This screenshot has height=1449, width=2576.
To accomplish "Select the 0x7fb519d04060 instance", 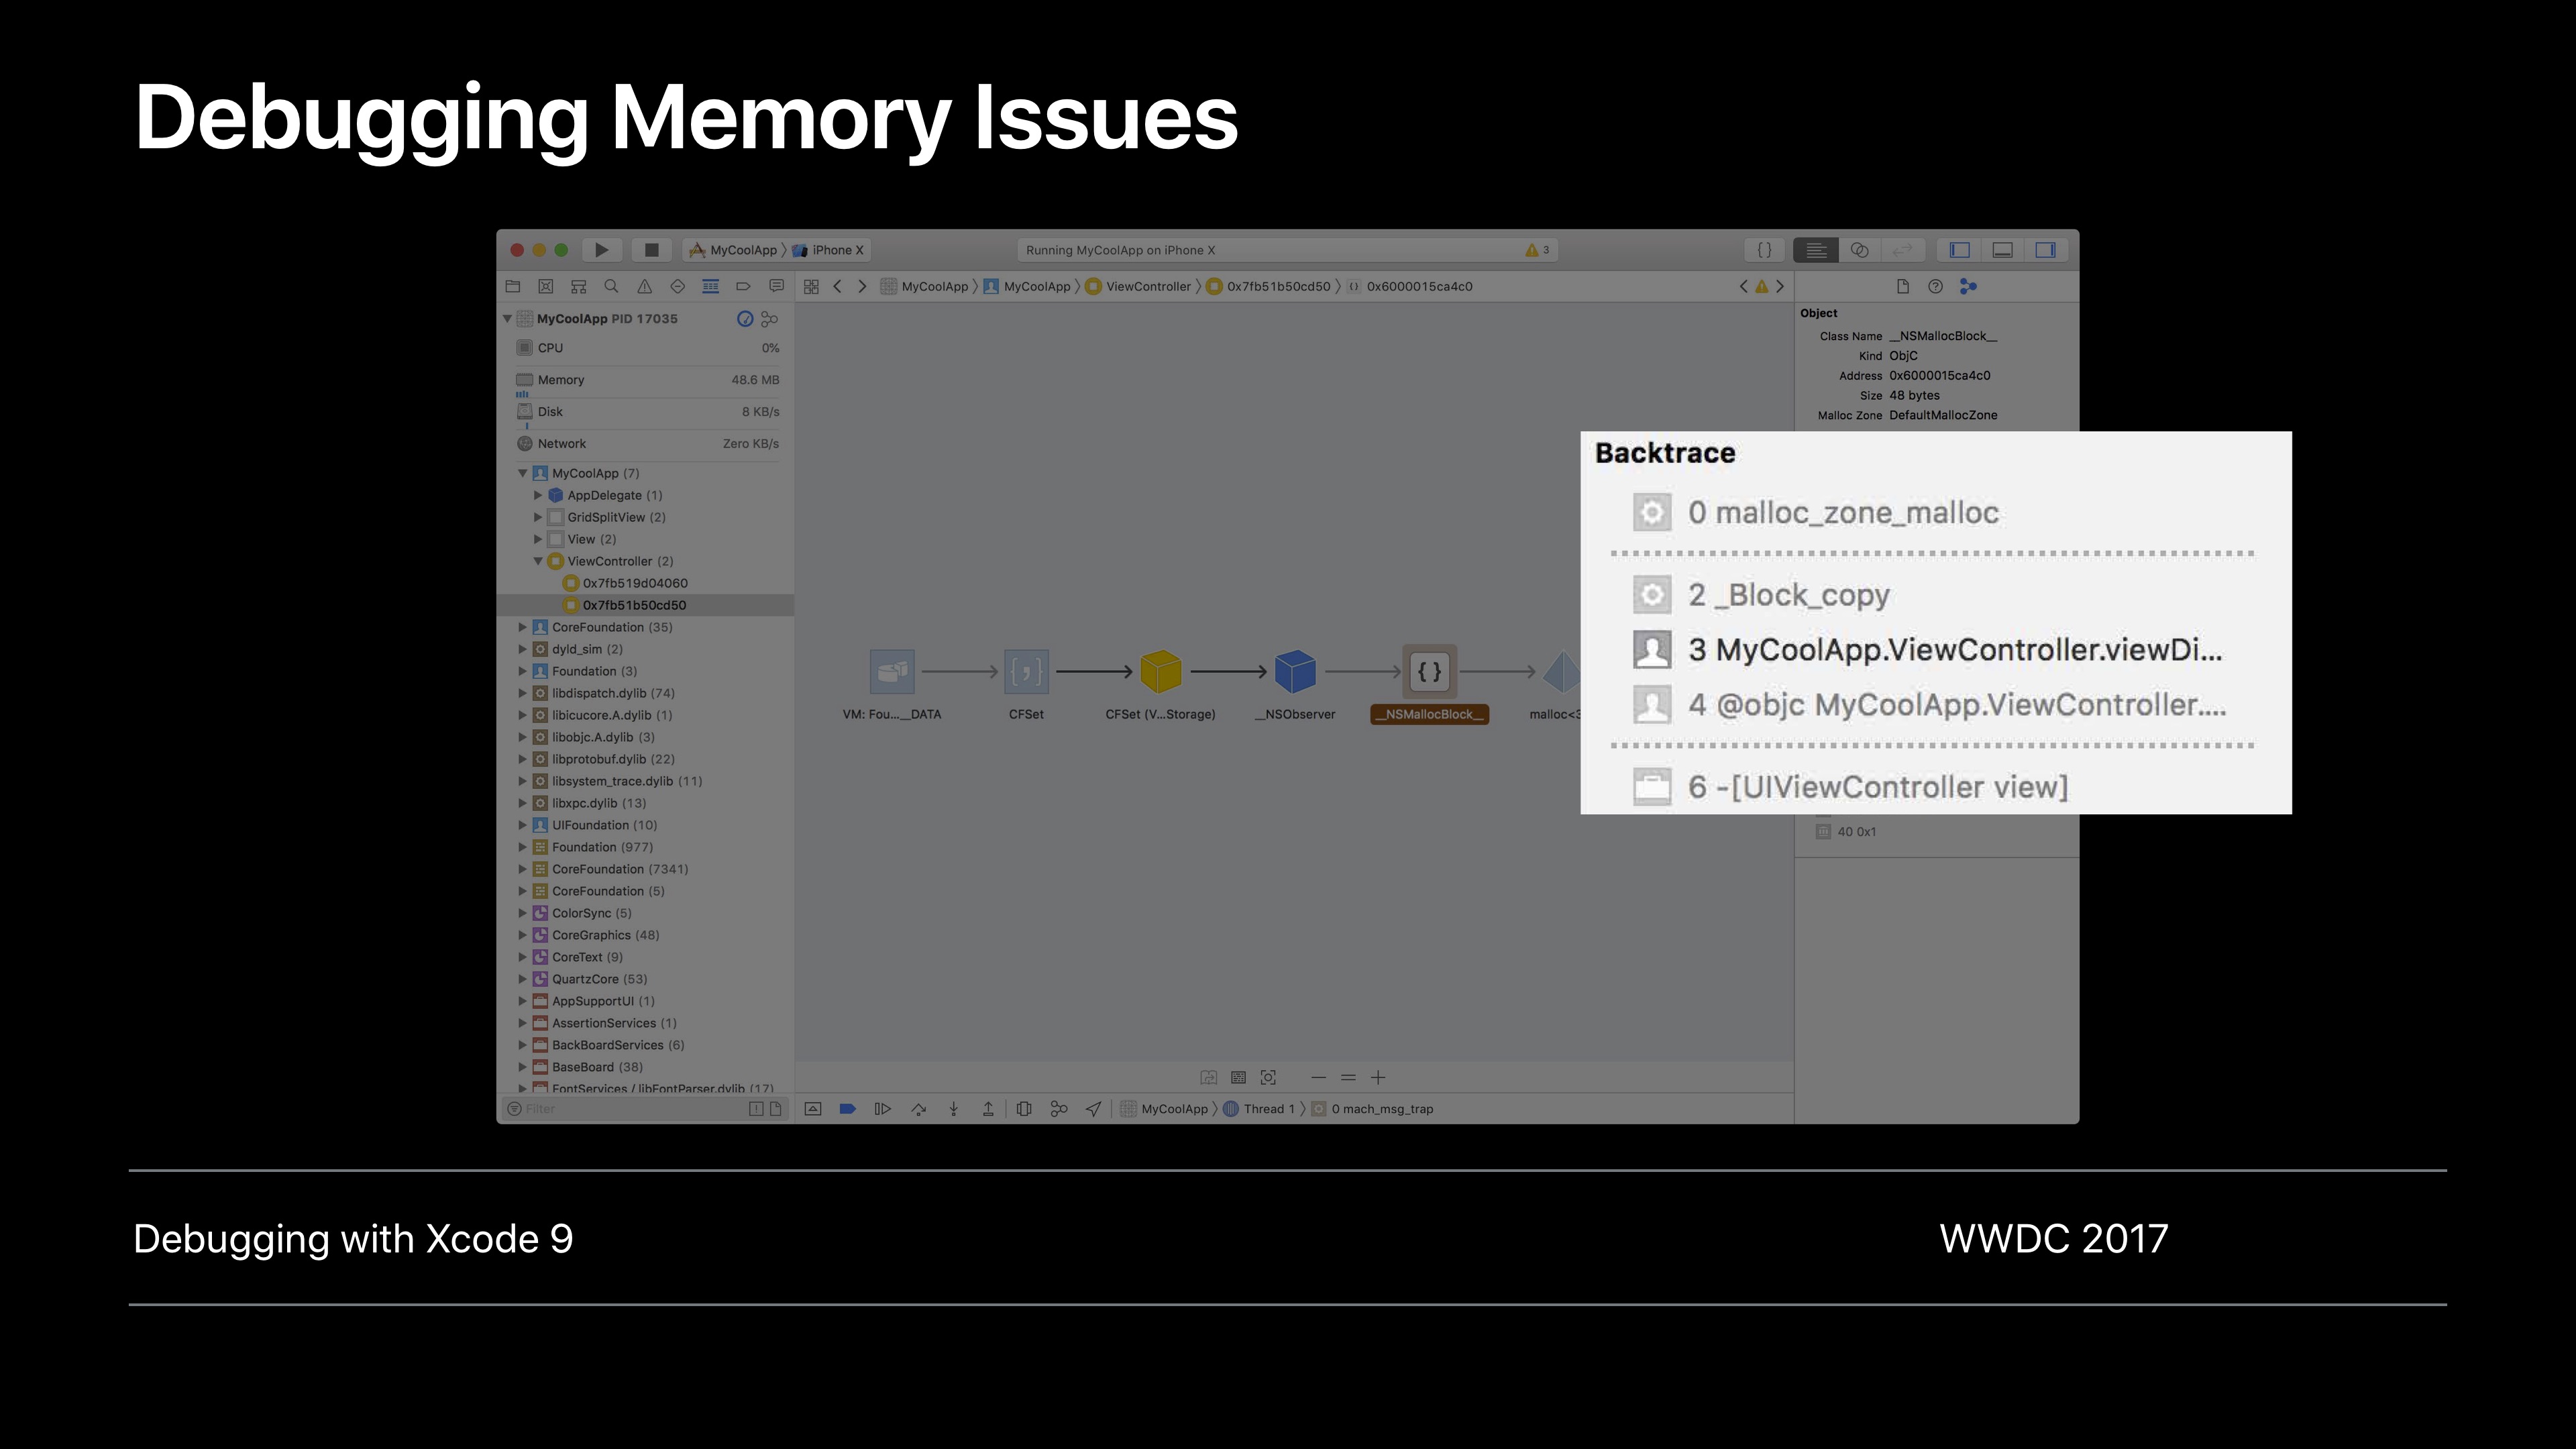I will point(634,583).
